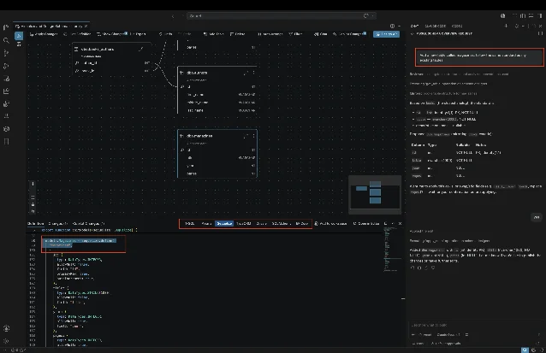Click thumbs up under chat response

426,268
